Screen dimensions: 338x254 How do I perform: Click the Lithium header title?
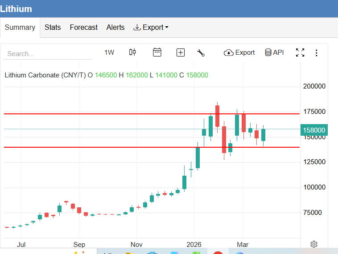(16, 8)
